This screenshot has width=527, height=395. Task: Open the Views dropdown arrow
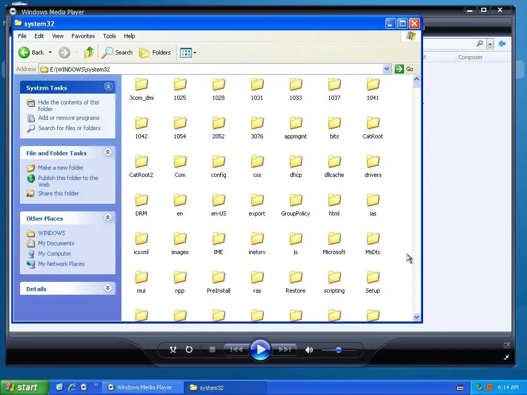(x=195, y=53)
